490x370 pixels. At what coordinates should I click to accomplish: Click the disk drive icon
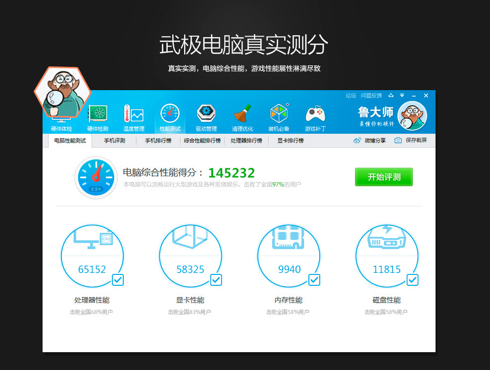pyautogui.click(x=387, y=237)
